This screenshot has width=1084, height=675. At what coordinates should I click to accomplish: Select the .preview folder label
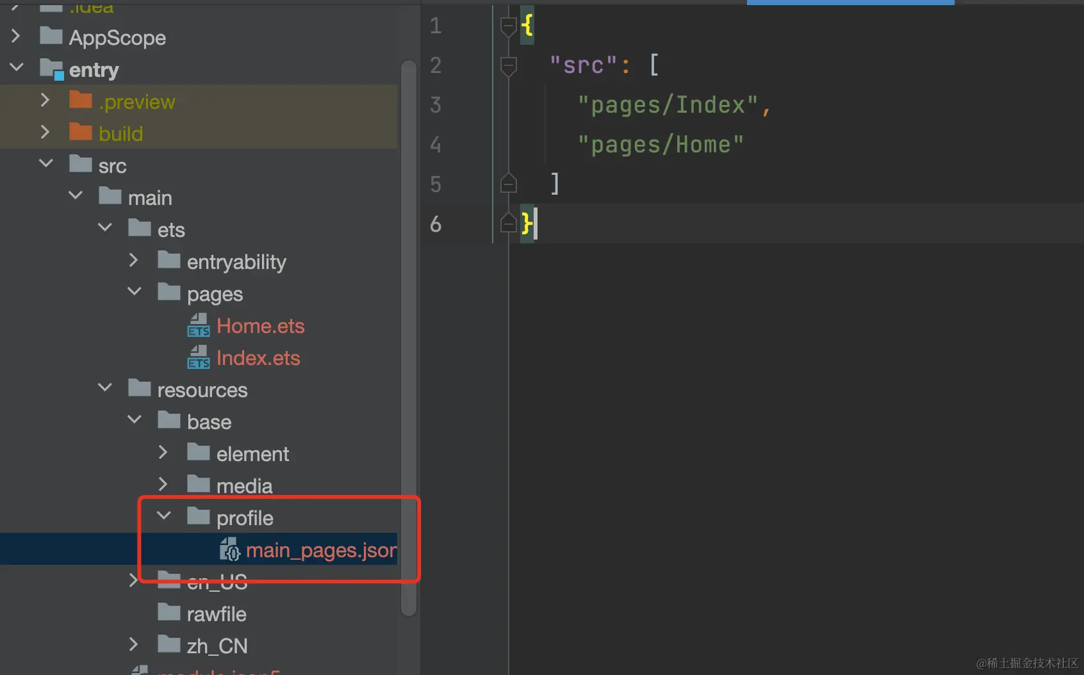(x=136, y=102)
